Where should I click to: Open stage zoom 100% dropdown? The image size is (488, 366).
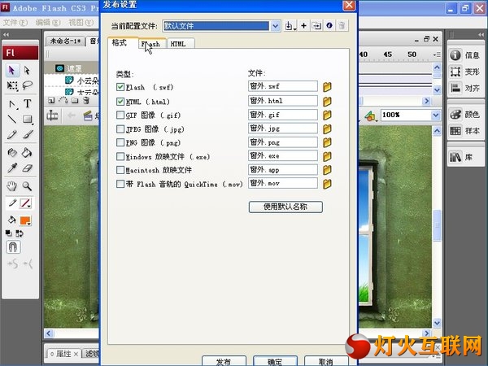click(x=436, y=115)
